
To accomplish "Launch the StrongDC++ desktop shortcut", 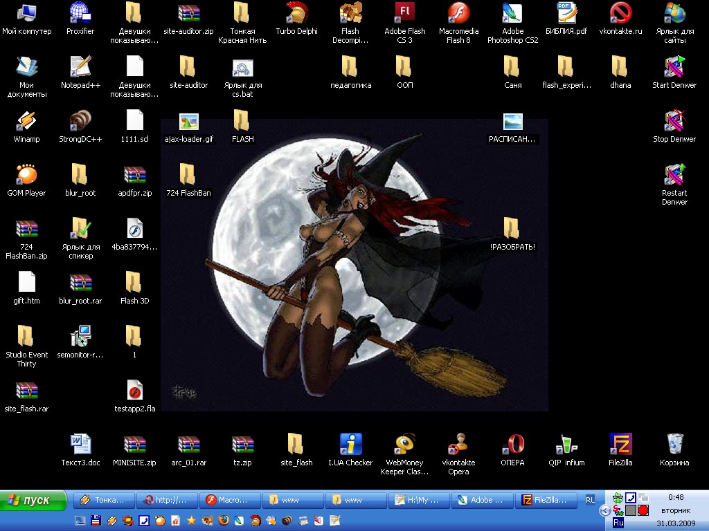I will point(80,127).
